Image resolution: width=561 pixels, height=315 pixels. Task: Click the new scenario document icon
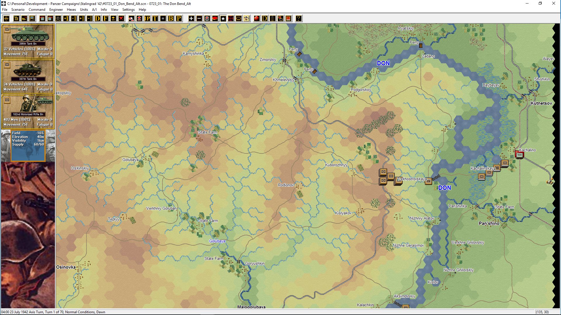(x=16, y=19)
